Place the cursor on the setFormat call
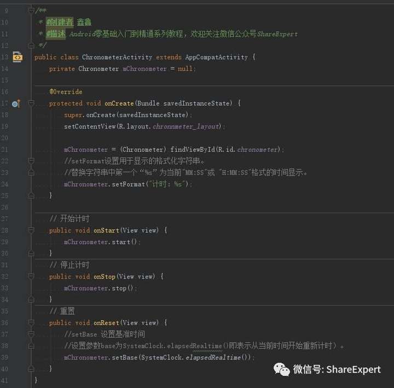 click(128, 184)
